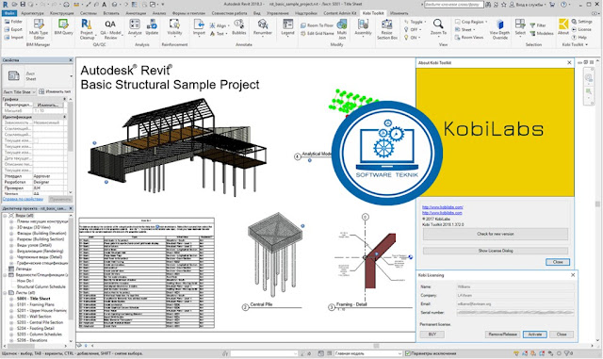Open Kobi Toolkit Settings
Viewport: 603px width, 359px height.
click(x=581, y=22)
